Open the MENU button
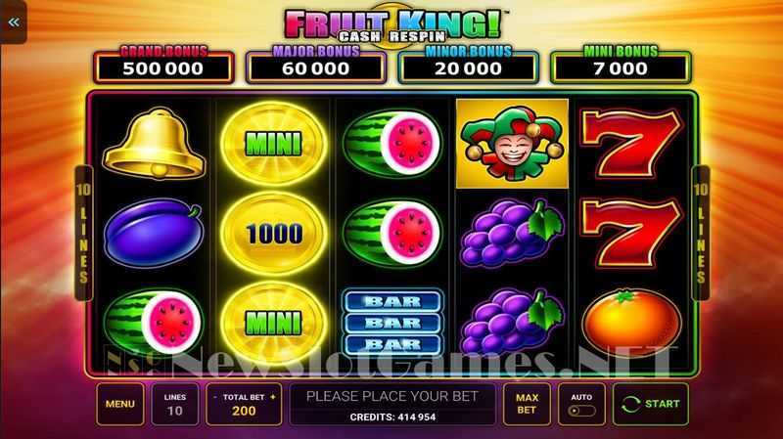Viewport: 783px width, 439px height. pyautogui.click(x=120, y=404)
